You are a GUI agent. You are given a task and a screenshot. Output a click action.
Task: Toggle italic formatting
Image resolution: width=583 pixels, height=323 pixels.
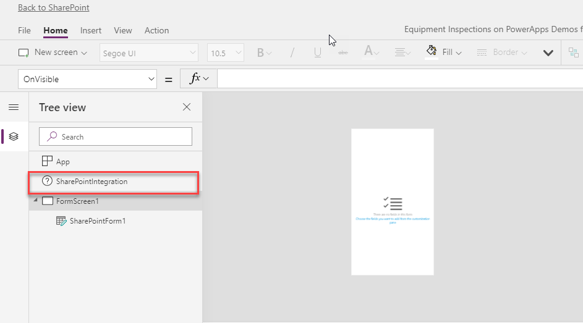pyautogui.click(x=292, y=52)
